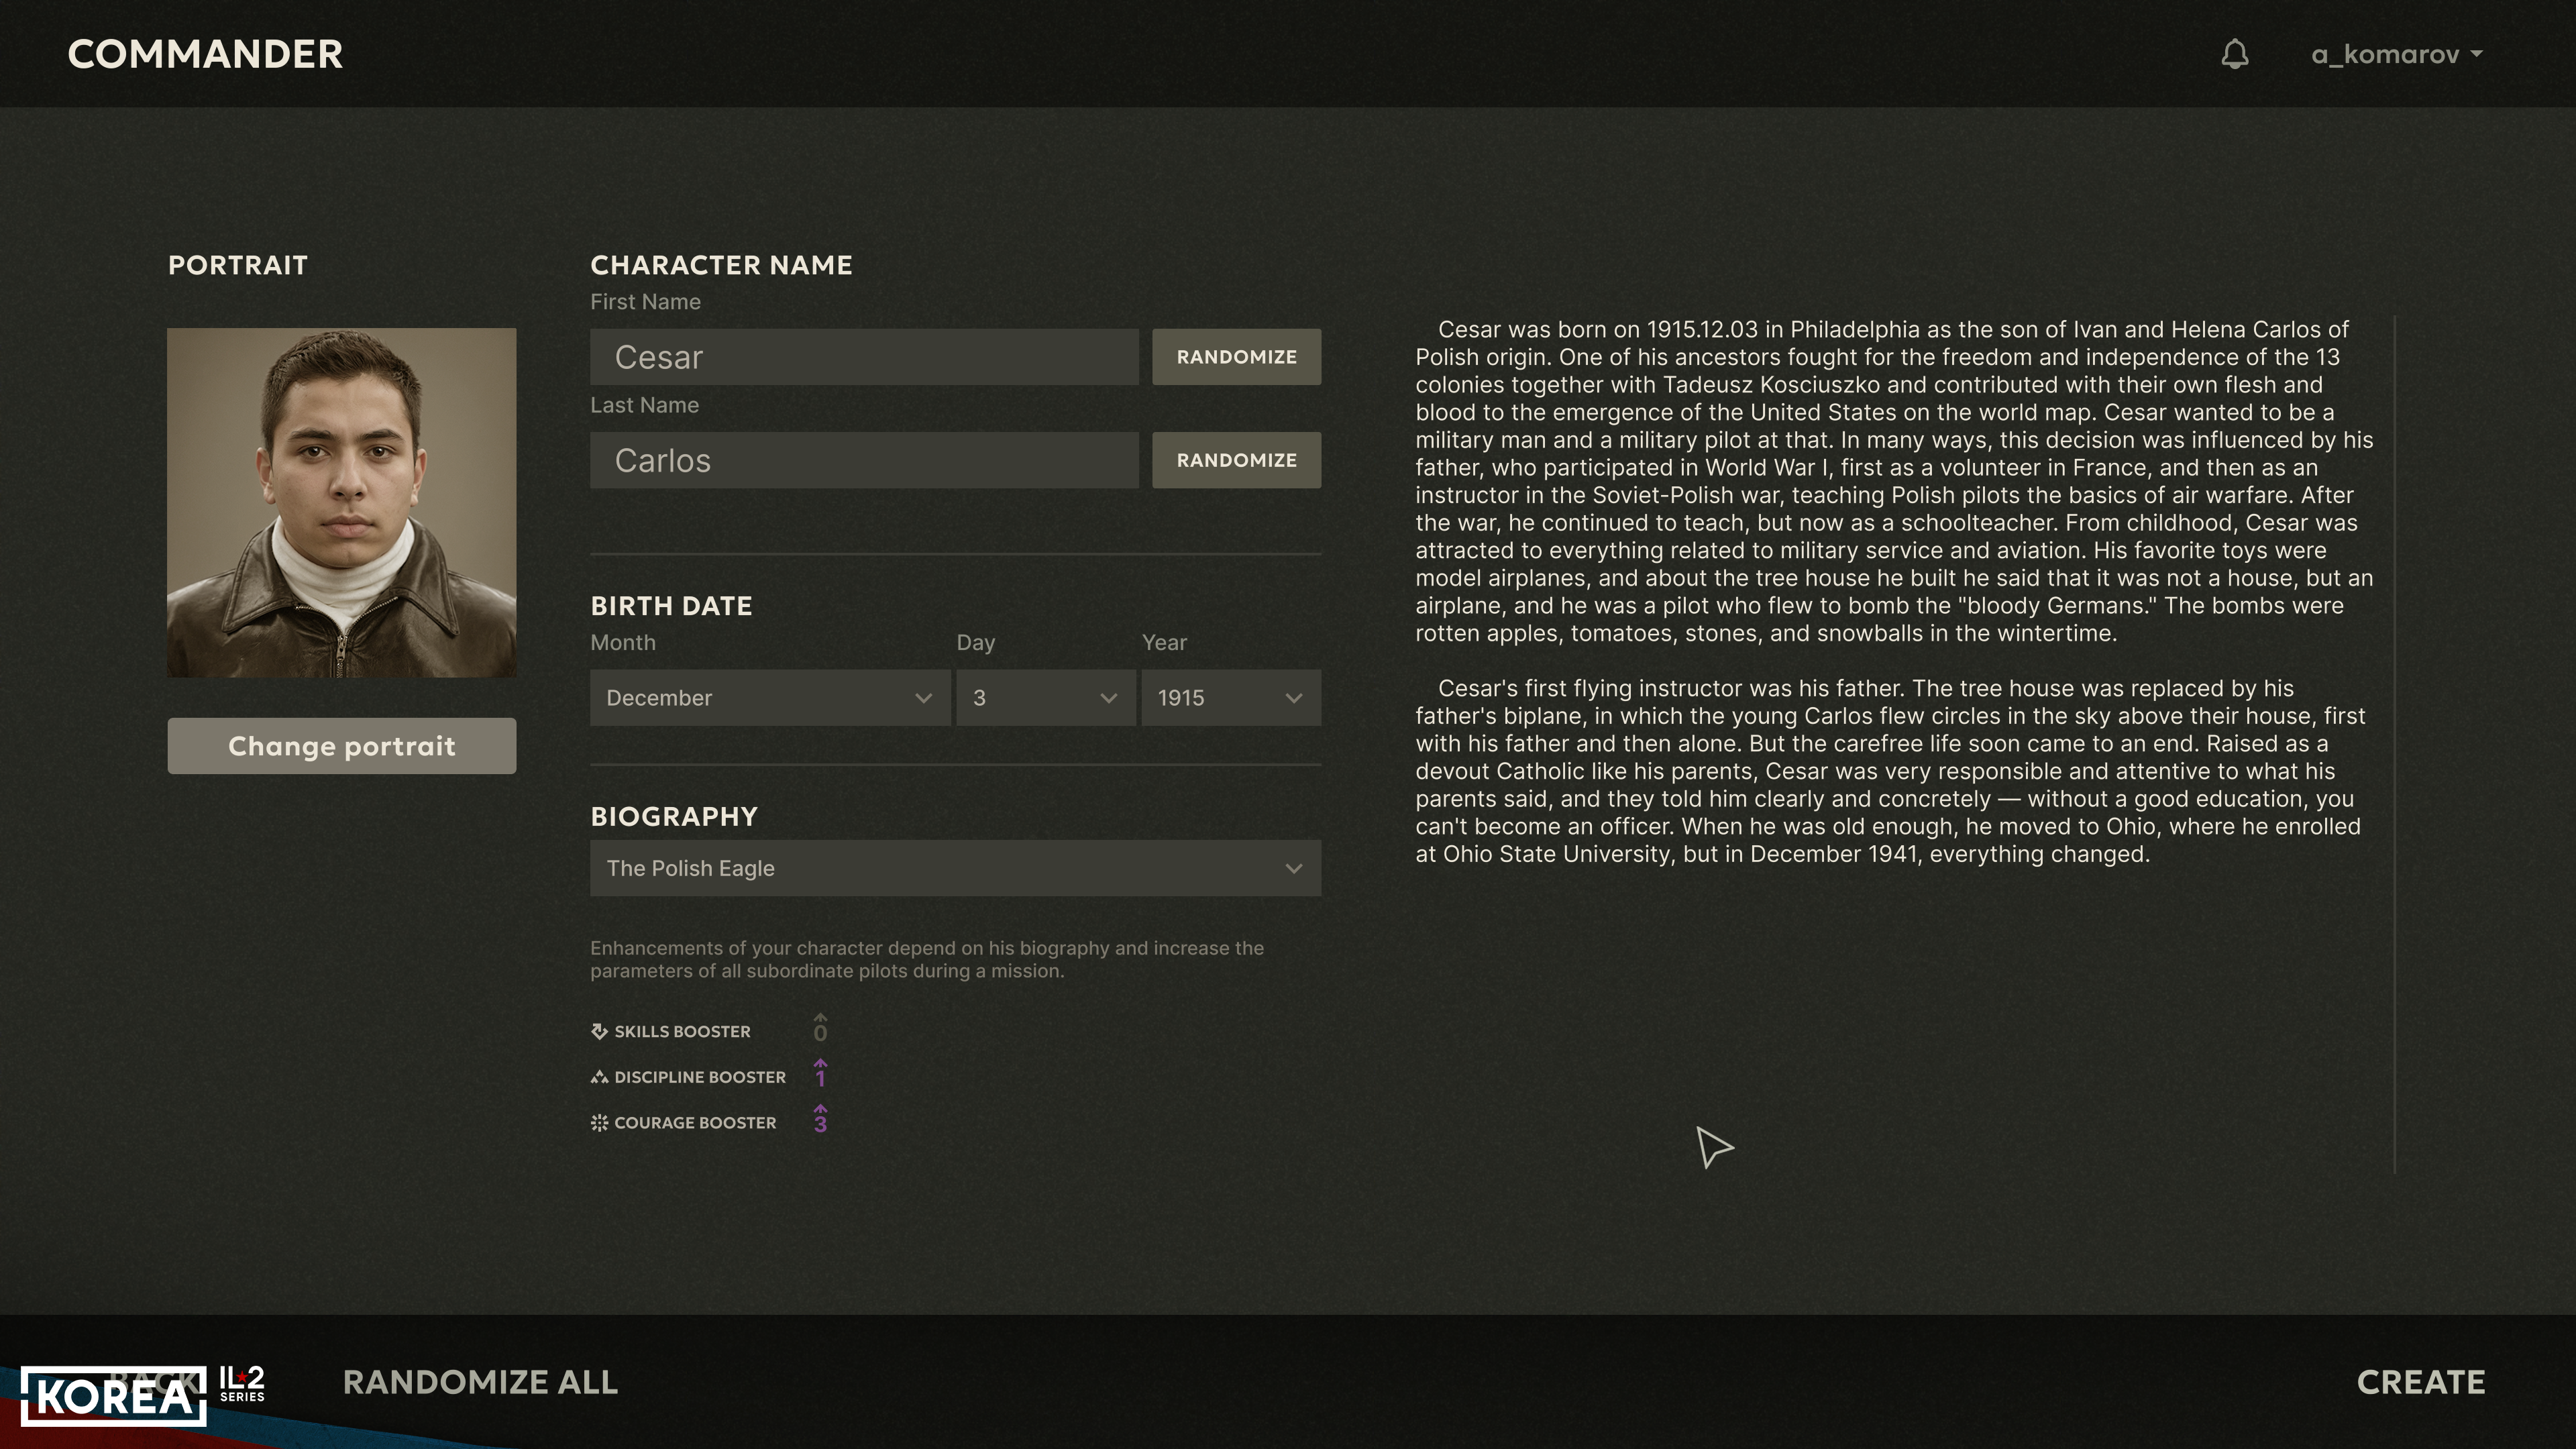Click the Discipline Booster icon

click(x=599, y=1077)
